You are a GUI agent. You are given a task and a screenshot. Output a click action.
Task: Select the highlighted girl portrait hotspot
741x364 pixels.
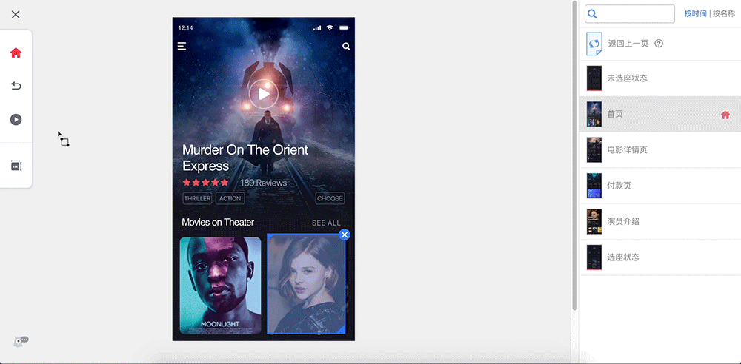[x=306, y=284]
